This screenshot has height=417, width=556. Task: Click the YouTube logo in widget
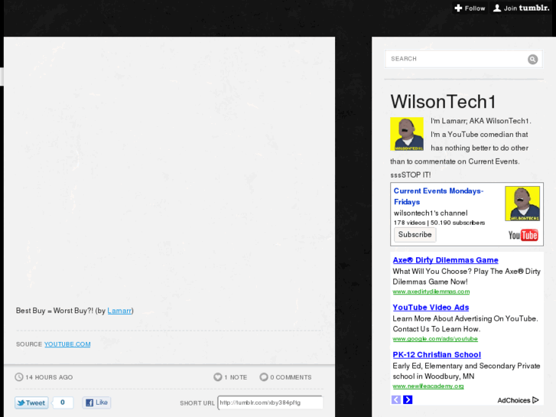coord(523,235)
